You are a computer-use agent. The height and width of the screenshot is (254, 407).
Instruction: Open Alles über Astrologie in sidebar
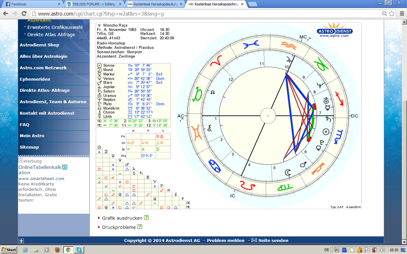click(x=44, y=57)
